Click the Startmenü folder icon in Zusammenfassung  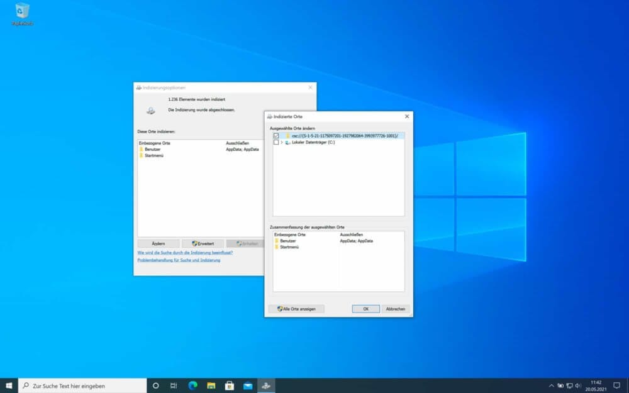[x=276, y=247]
